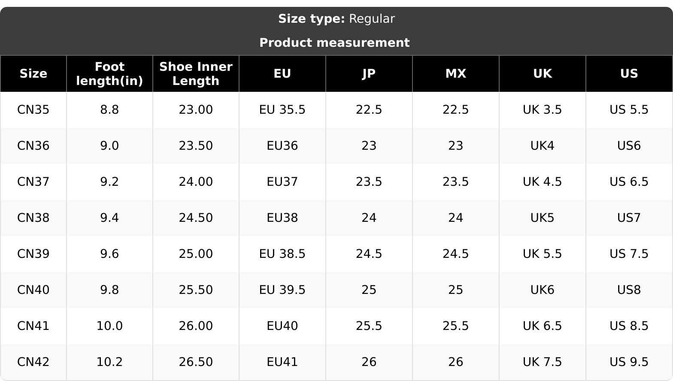Image resolution: width=673 pixels, height=381 pixels.
Task: Select the Size type: Regular text
Action: coord(336,19)
